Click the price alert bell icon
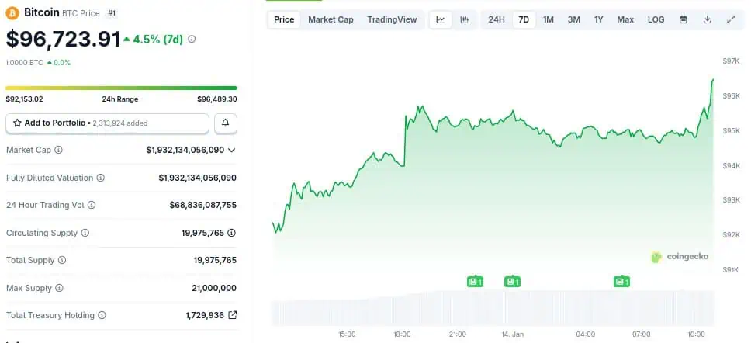Image resolution: width=751 pixels, height=343 pixels. [226, 123]
